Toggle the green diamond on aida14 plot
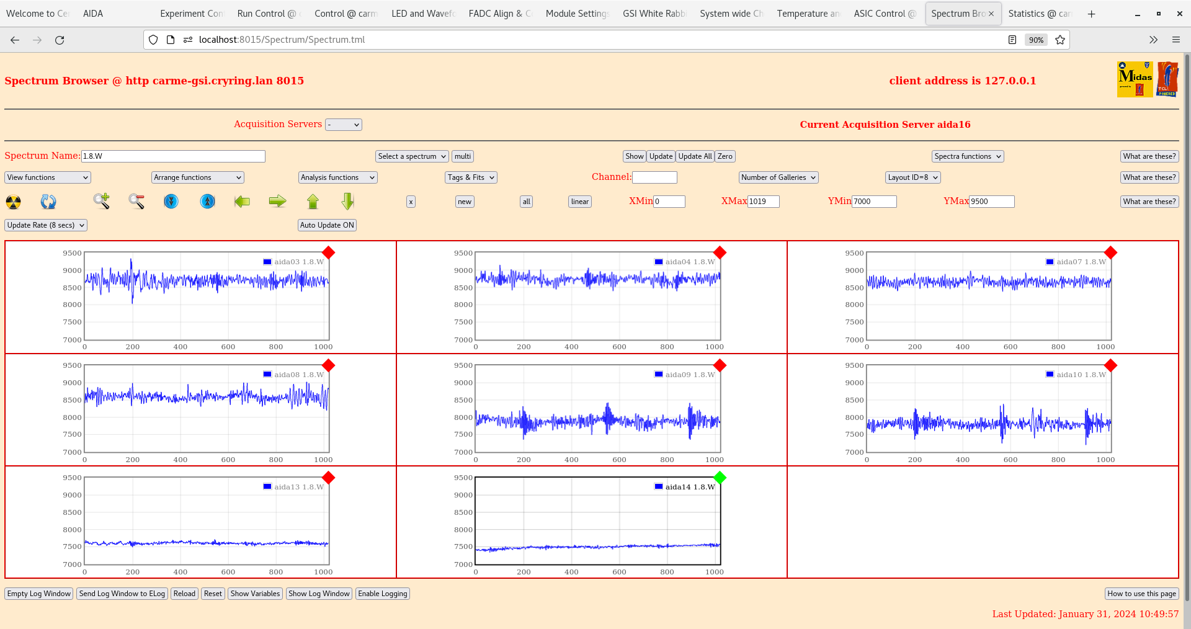 pyautogui.click(x=720, y=478)
